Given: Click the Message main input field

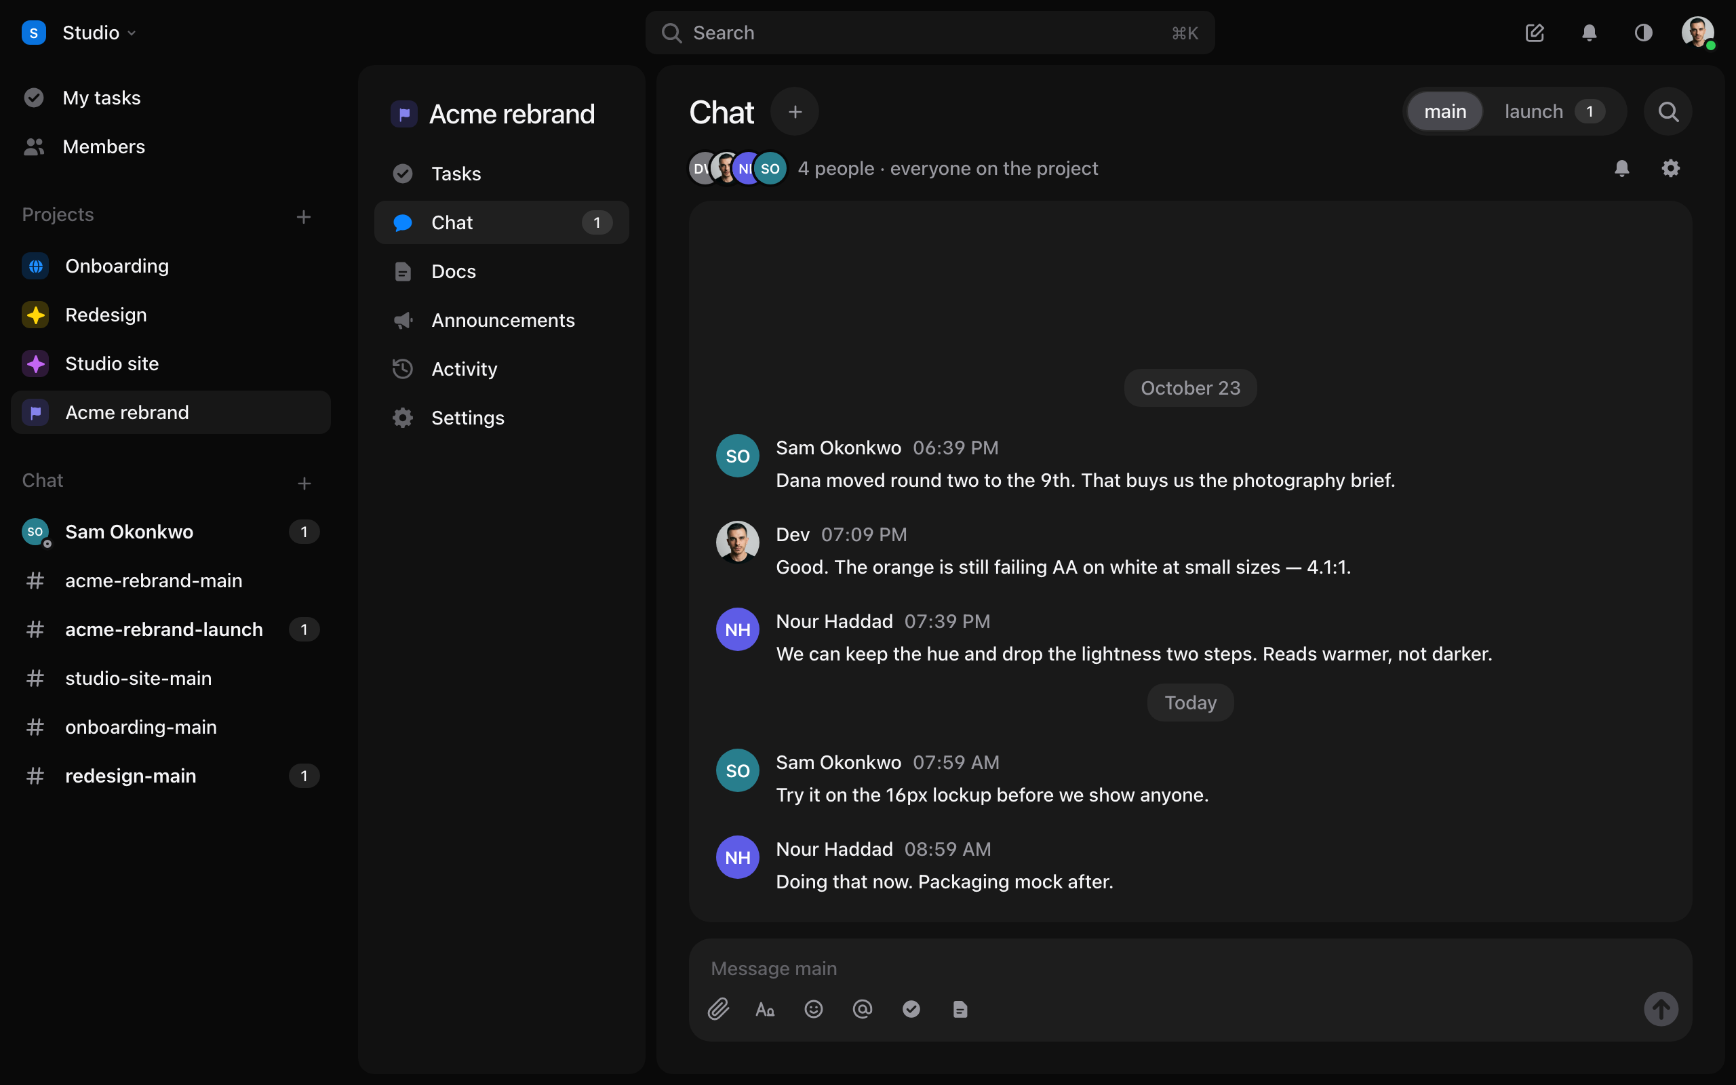Looking at the screenshot, I should point(1190,968).
